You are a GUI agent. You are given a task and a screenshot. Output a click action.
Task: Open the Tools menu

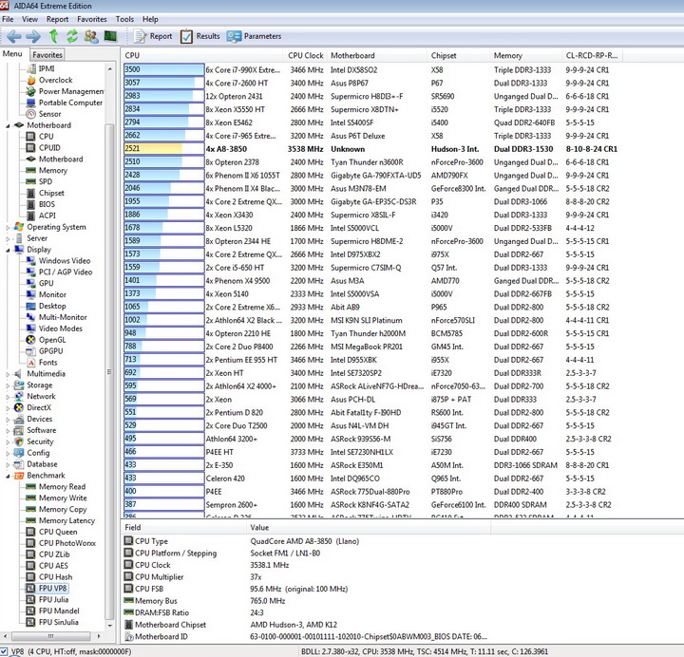pos(124,19)
